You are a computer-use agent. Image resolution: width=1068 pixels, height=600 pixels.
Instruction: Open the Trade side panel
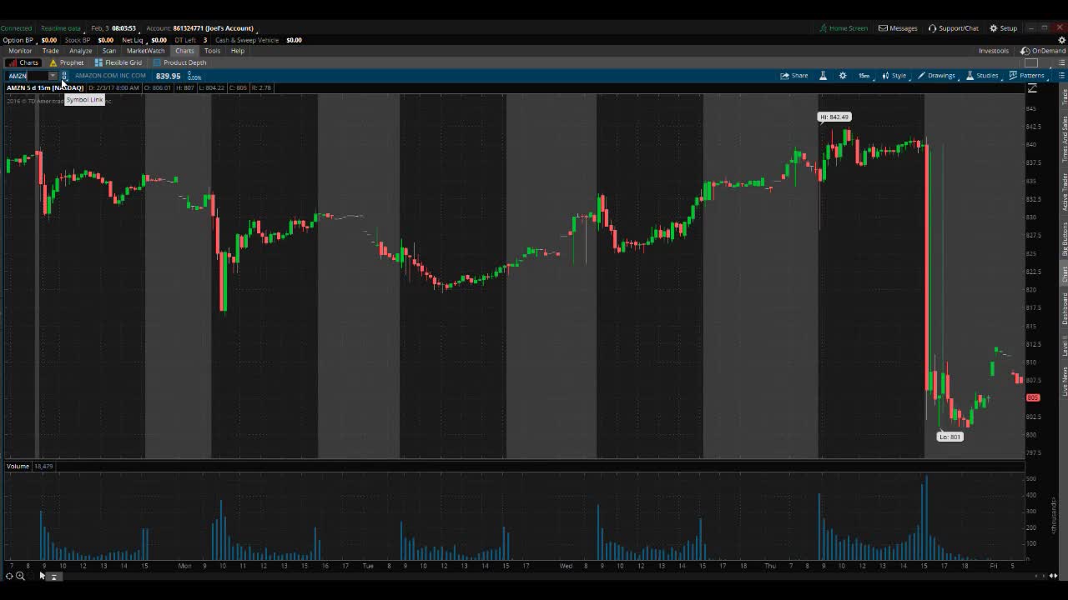tap(1064, 97)
